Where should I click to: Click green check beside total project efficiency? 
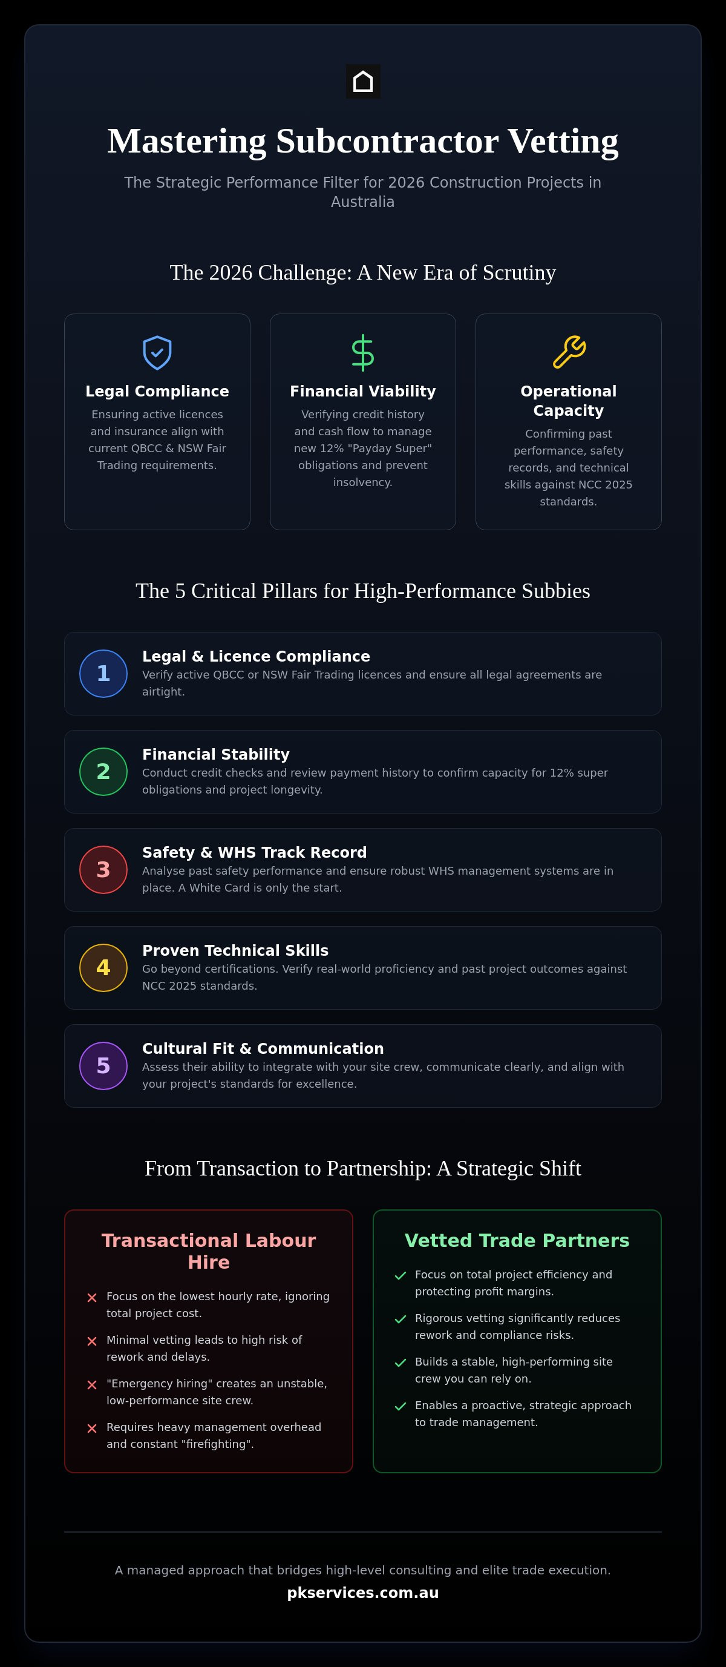401,1275
